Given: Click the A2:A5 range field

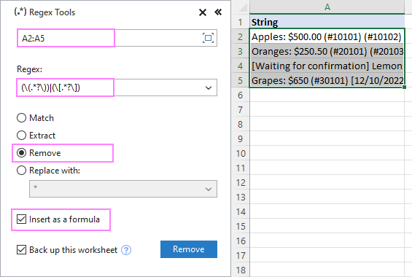Looking at the screenshot, I should (117, 38).
